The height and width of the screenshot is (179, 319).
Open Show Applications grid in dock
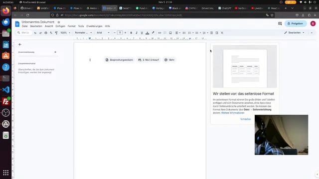tap(5, 173)
